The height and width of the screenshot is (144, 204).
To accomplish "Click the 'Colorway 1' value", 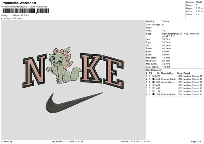I will click(x=18, y=18).
